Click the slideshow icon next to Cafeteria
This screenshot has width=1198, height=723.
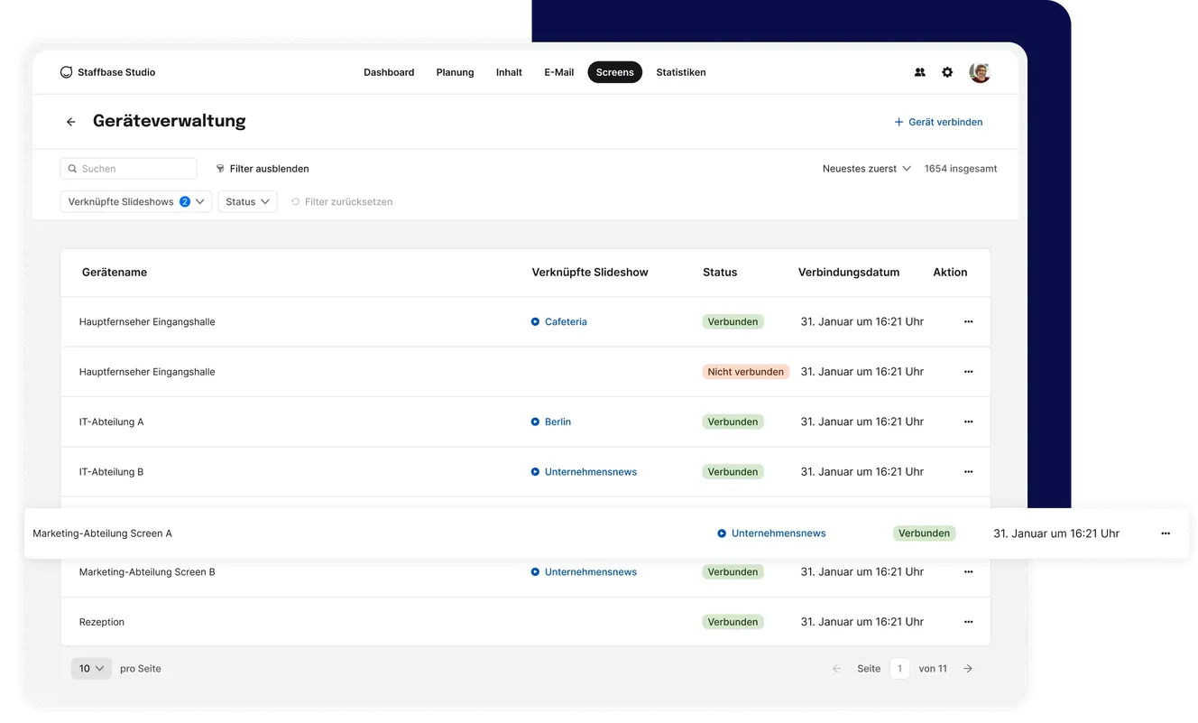534,321
